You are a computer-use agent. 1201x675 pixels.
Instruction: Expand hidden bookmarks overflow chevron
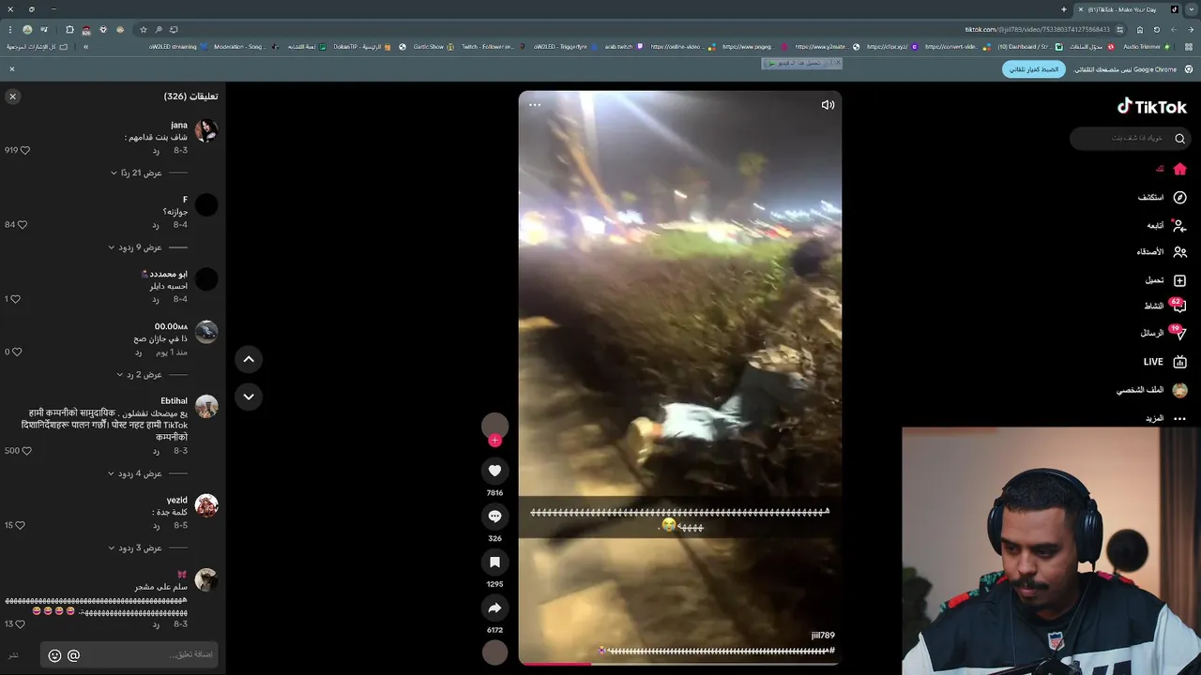(x=85, y=47)
